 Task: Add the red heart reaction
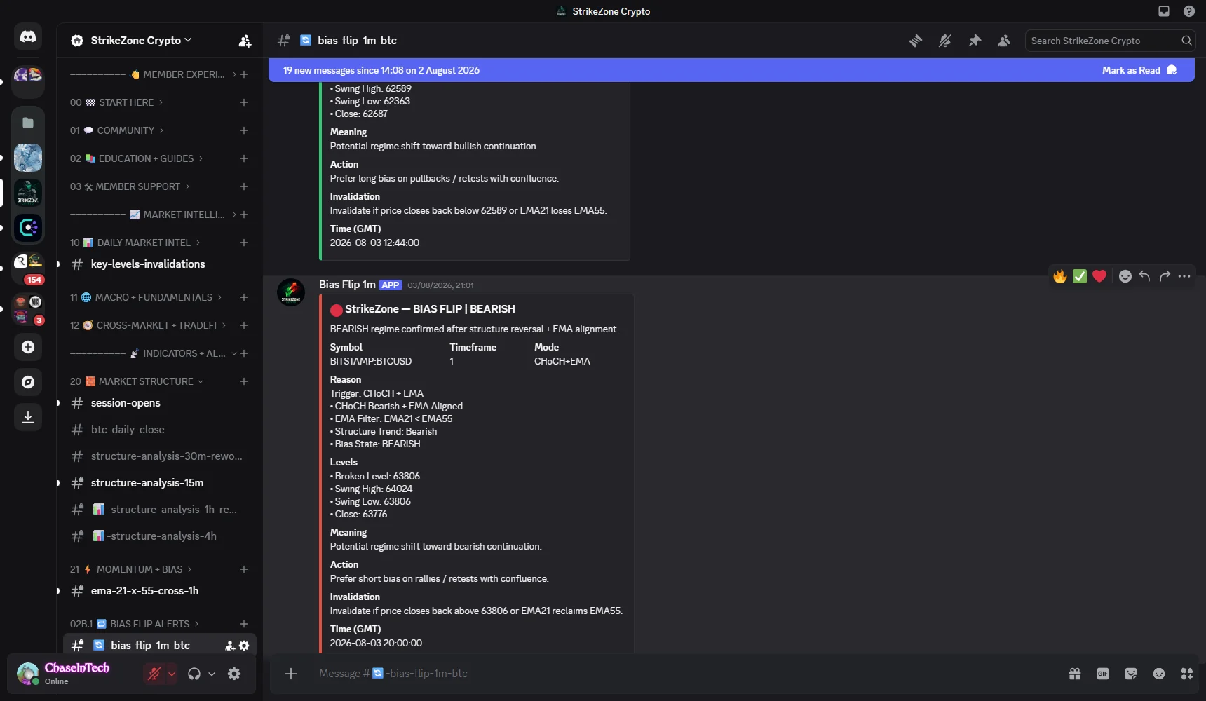1099,276
